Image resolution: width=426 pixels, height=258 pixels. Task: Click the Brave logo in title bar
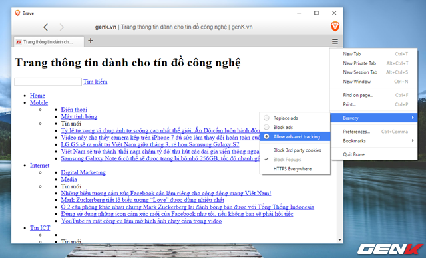coord(17,13)
